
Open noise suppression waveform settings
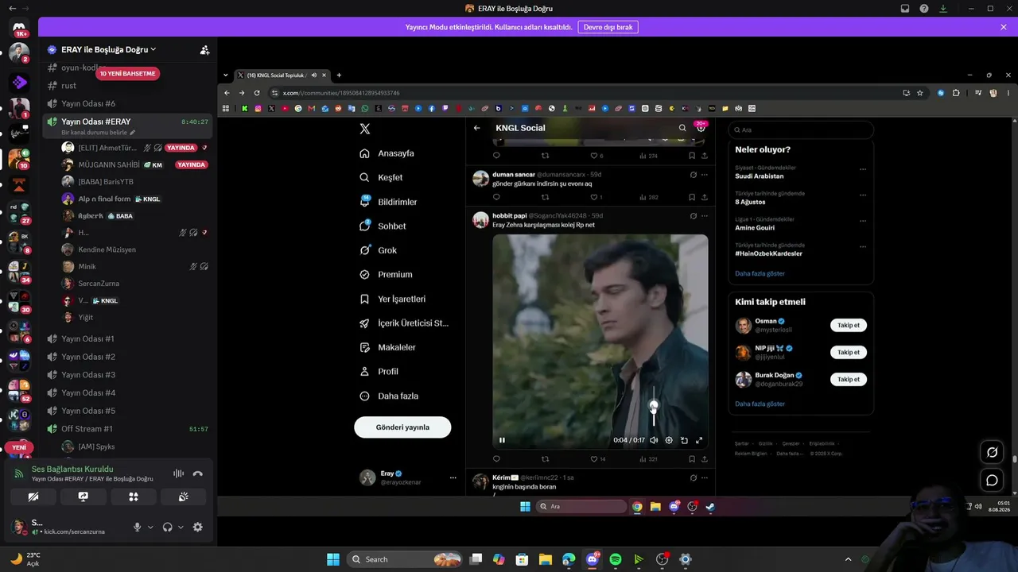tap(178, 473)
